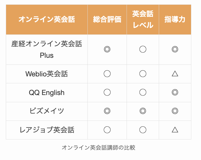This screenshot has width=201, height=160.
Task: Click the double-circle rating for ビズメイツ 指導力
Action: (175, 111)
